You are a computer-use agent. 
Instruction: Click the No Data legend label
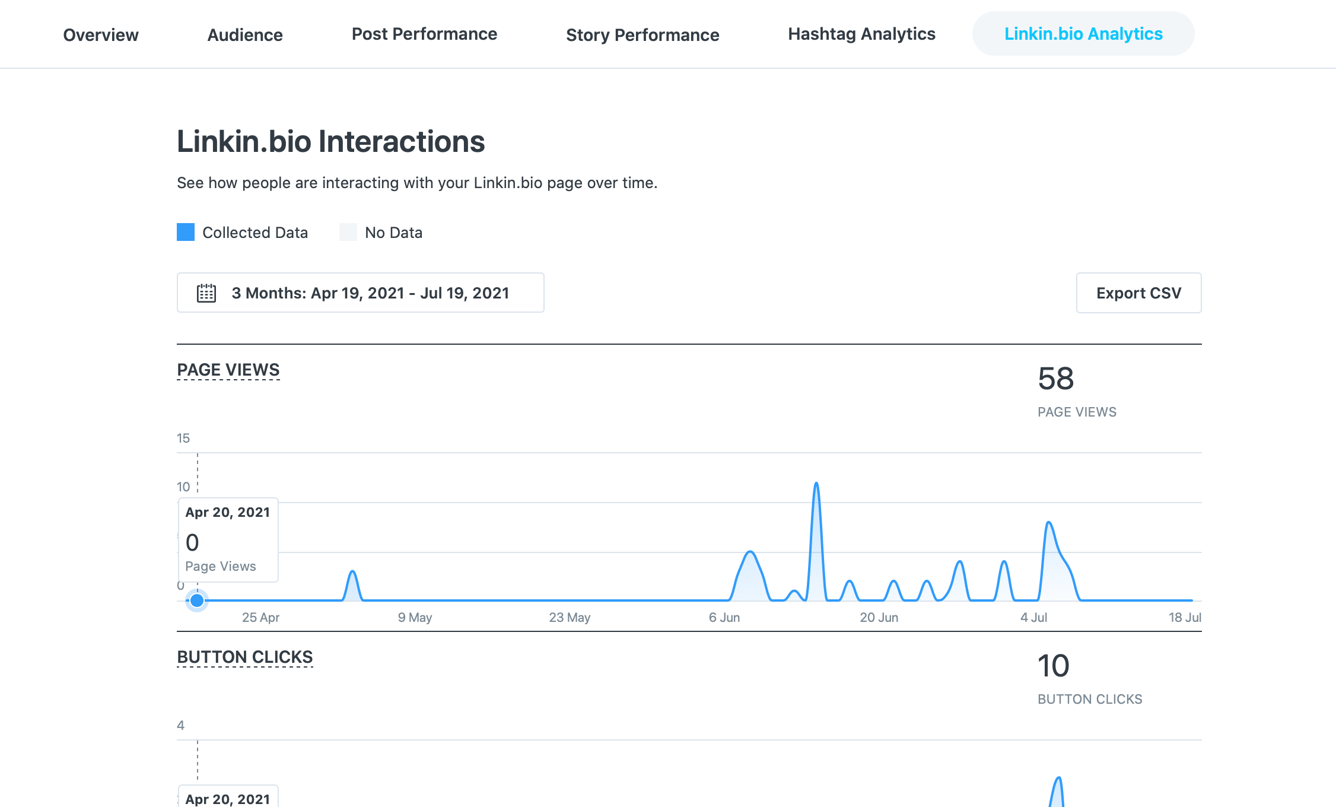coord(394,233)
